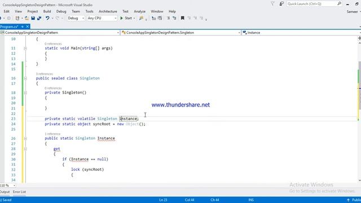This screenshot has width=361, height=203.
Task: Open the Error List panel tab
Action: point(19,192)
